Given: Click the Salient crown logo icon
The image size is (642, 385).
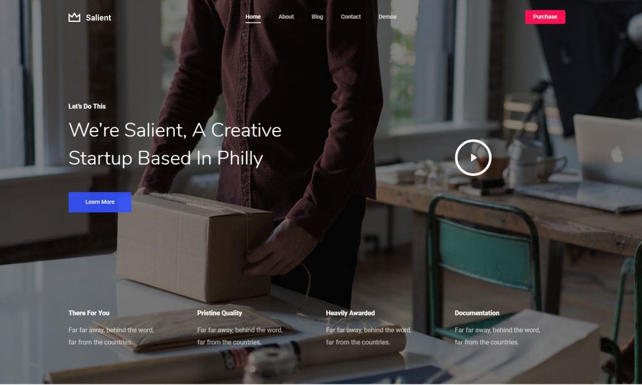Looking at the screenshot, I should click(x=74, y=17).
